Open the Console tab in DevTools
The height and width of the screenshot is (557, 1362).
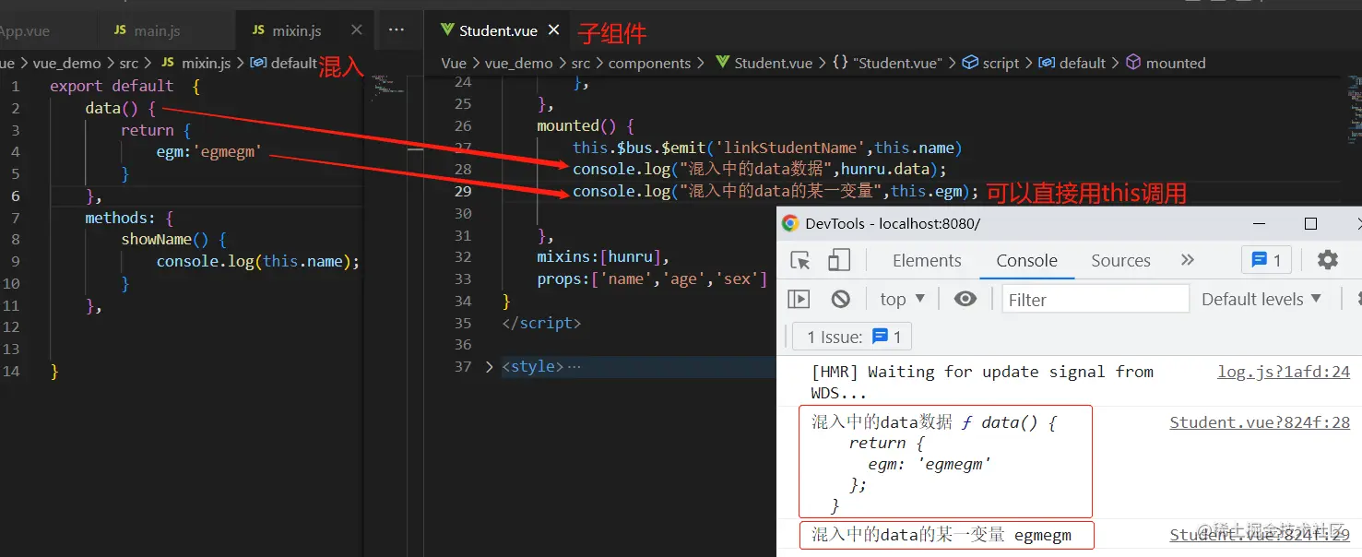1026,260
